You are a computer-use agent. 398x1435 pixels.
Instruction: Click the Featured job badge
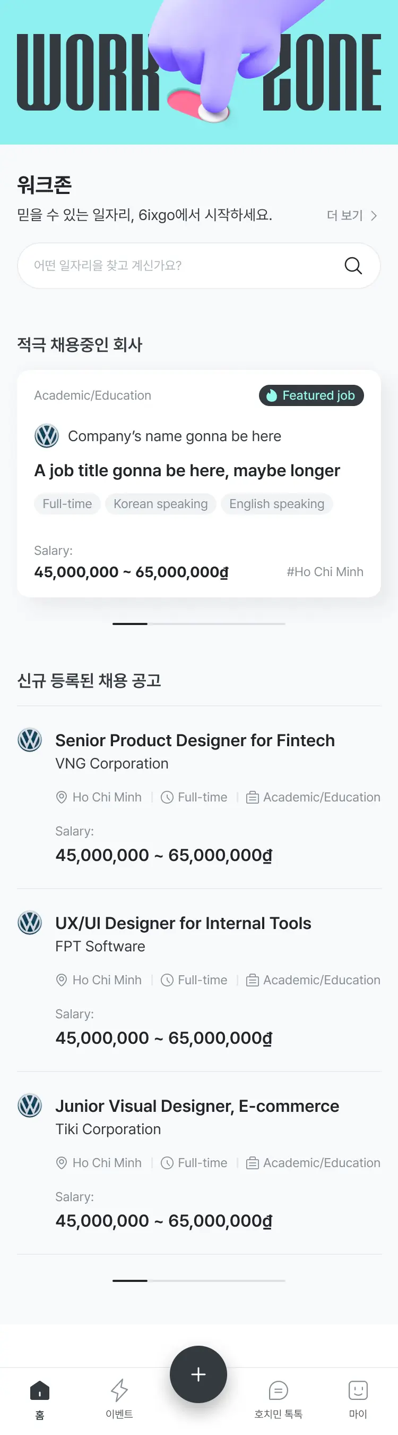(312, 395)
